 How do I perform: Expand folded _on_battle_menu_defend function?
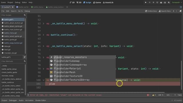pos(43,23)
